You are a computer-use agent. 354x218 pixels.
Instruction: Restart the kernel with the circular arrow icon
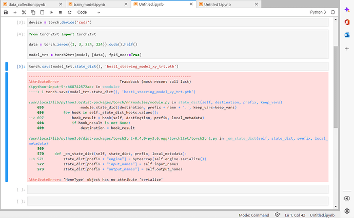(69, 12)
